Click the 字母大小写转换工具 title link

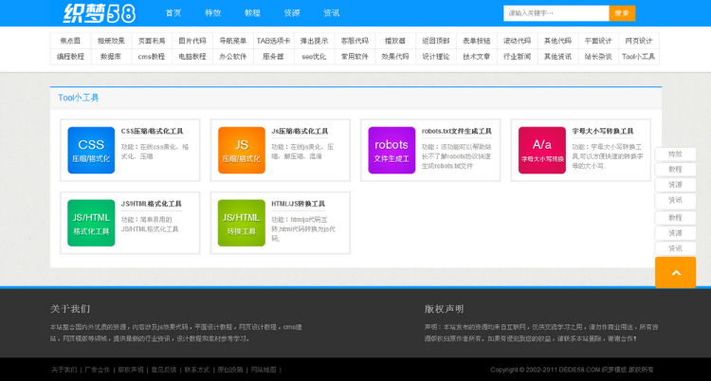(x=603, y=131)
